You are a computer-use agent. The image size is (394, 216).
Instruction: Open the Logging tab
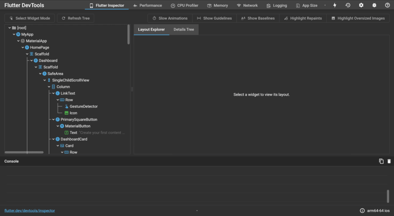coord(277,5)
